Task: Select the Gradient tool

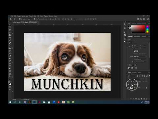Action: coord(10,56)
